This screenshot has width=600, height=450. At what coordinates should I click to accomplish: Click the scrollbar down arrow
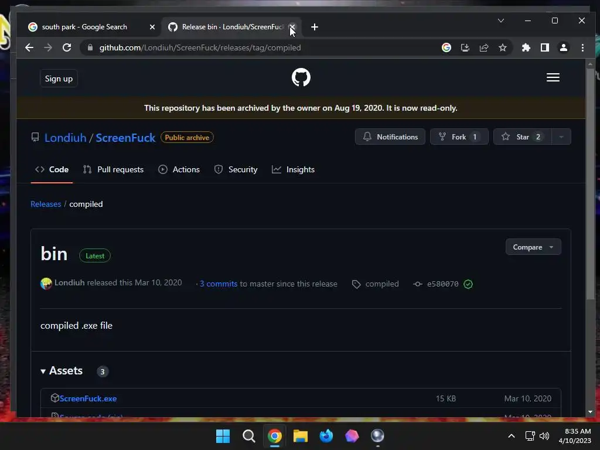(x=590, y=412)
